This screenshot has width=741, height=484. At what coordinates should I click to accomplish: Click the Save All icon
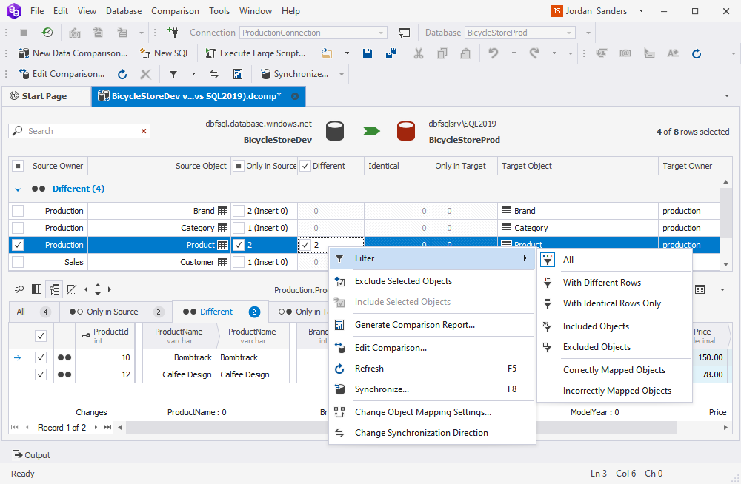pos(391,53)
